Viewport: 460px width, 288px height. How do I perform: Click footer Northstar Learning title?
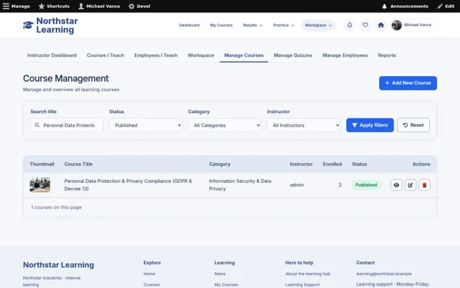[58, 265]
